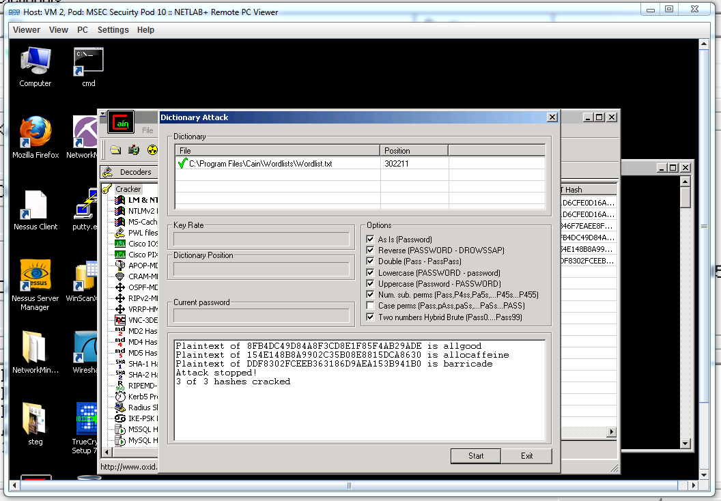The width and height of the screenshot is (721, 501).
Task: Open the TrueCrypt Setup desktop icon
Action: (85, 429)
